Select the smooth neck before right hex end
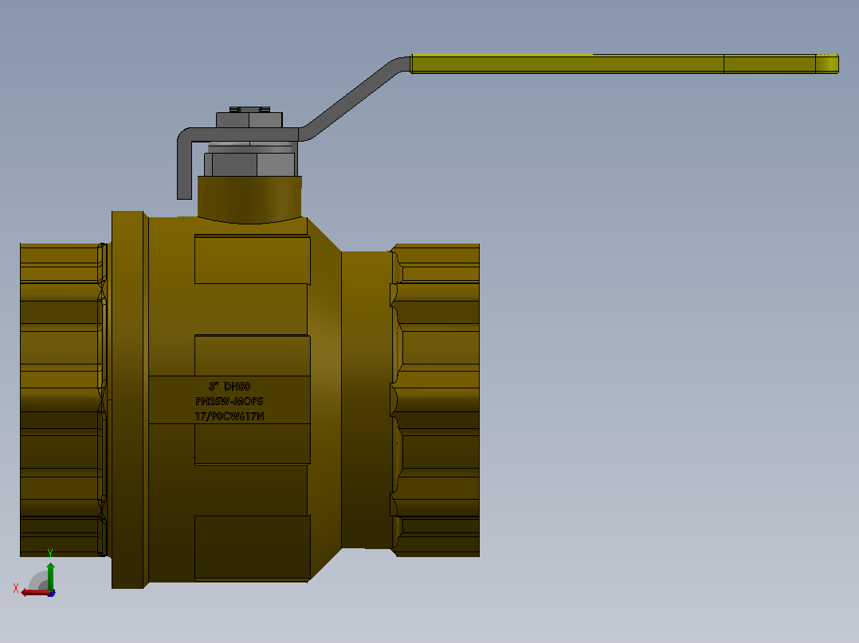 coord(367,399)
